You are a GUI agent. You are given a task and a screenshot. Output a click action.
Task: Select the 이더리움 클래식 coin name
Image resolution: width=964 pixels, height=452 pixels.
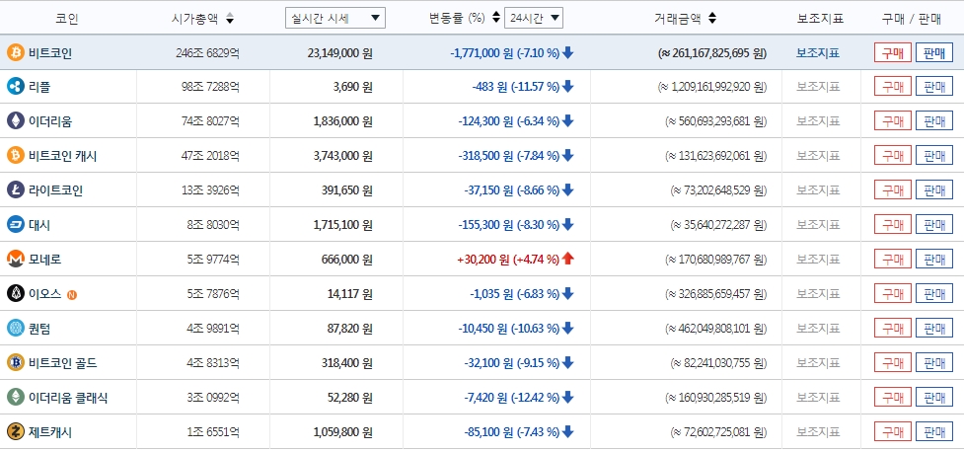(68, 398)
